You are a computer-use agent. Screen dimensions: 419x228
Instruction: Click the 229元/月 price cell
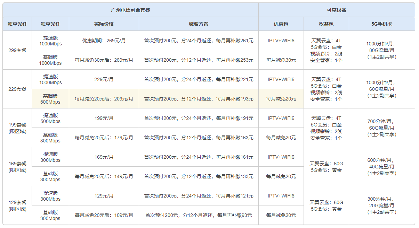pyautogui.click(x=104, y=79)
